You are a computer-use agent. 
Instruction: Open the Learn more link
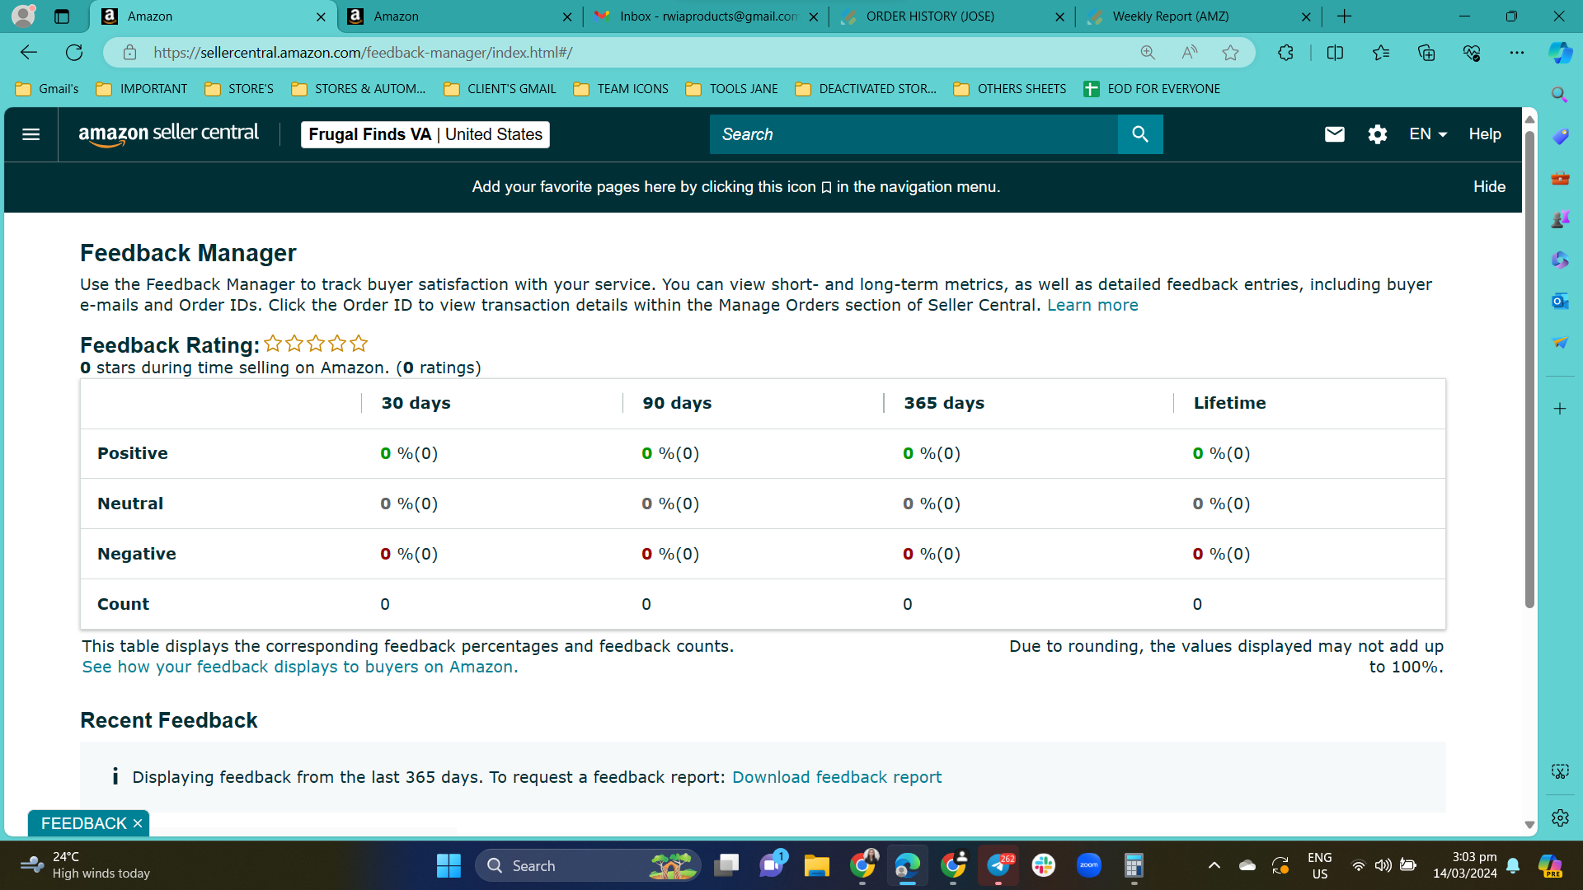click(x=1092, y=305)
